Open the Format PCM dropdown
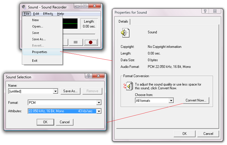 click(99, 103)
